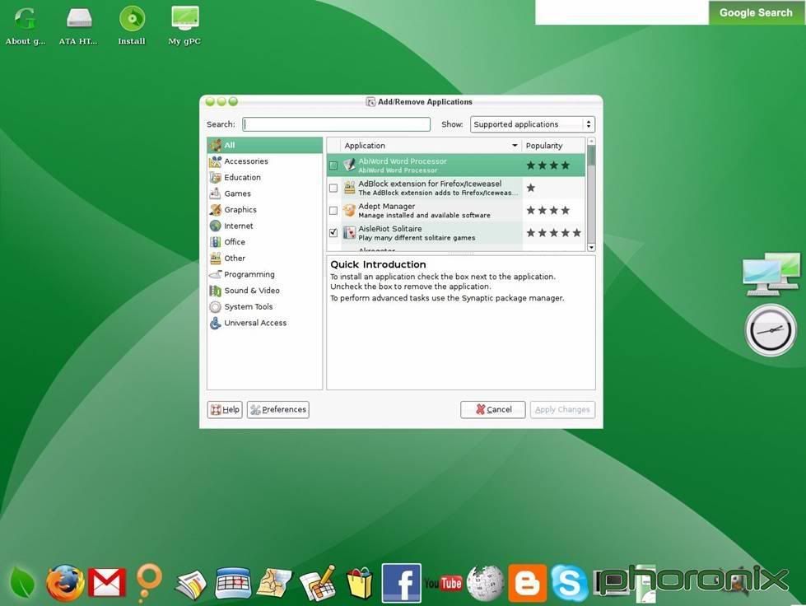
Task: Click the application Search input field
Action: [337, 124]
